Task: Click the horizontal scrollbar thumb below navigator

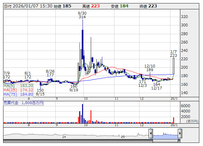Action: pyautogui.click(x=165, y=141)
